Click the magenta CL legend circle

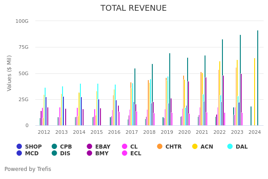pos(125,146)
